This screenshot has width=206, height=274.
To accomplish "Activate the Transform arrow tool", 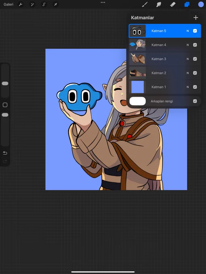I will (55, 4).
